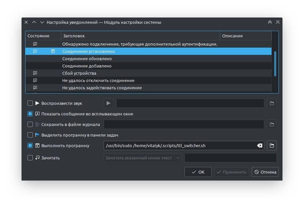Image resolution: width=304 pixels, height=206 pixels.
Task: Open the 'Зачитать указанный мною текст' dropdown
Action: (143, 158)
